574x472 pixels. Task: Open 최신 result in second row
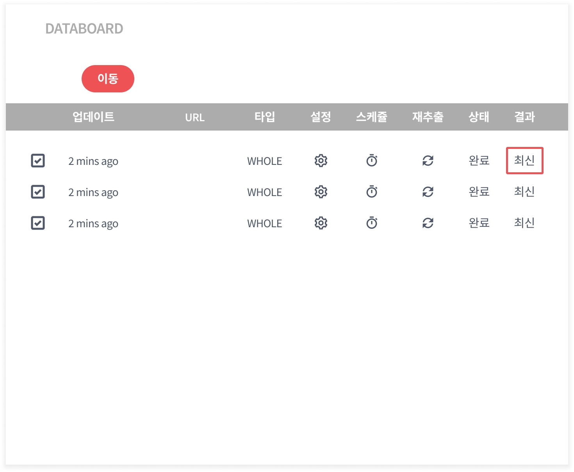524,192
